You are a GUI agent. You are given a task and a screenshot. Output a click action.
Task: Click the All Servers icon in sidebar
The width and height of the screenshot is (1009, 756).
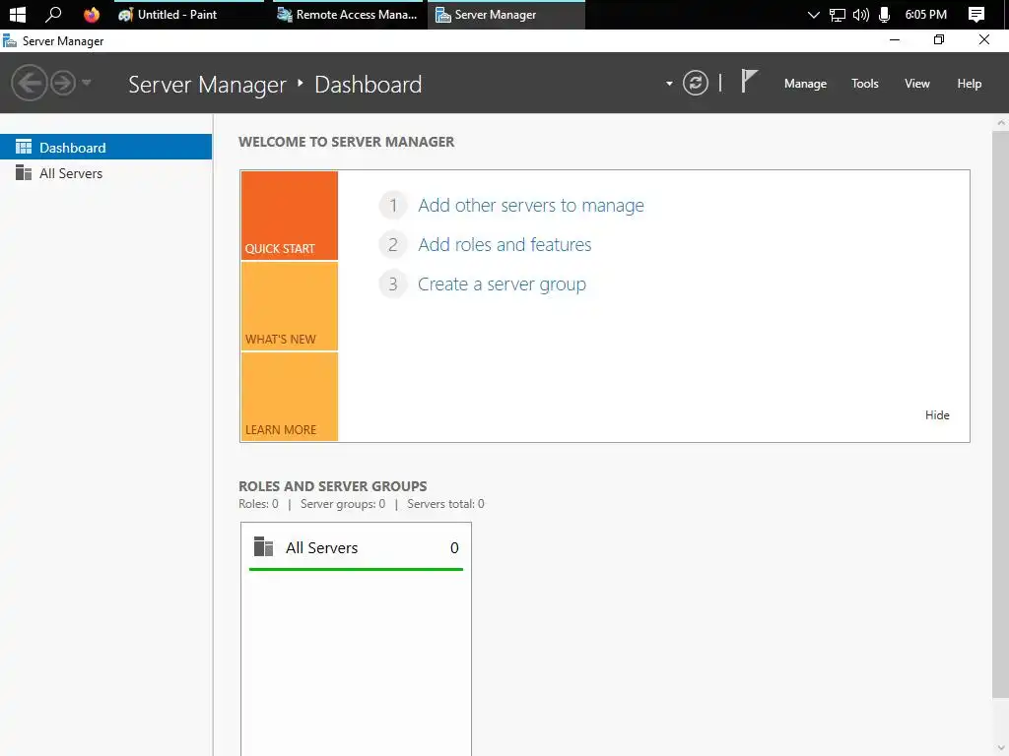(x=24, y=173)
